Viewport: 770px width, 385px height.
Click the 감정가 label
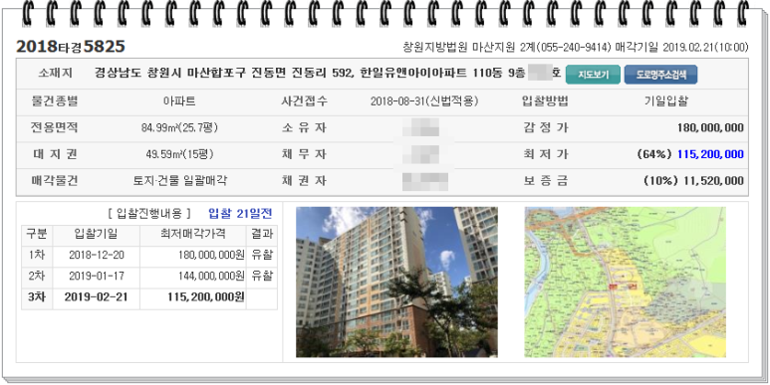point(545,128)
